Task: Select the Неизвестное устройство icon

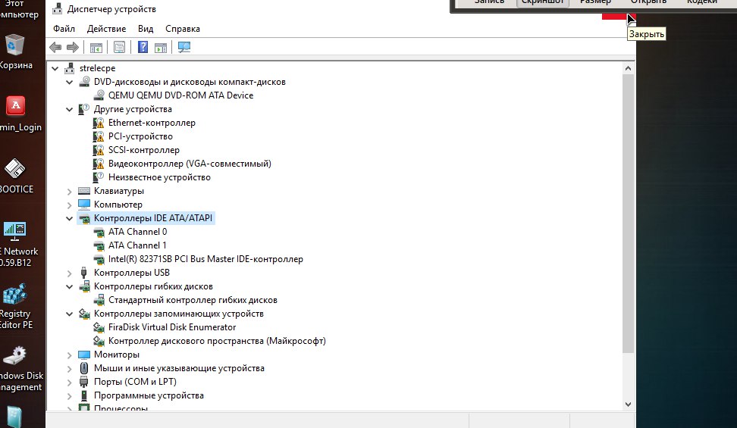Action: [99, 177]
